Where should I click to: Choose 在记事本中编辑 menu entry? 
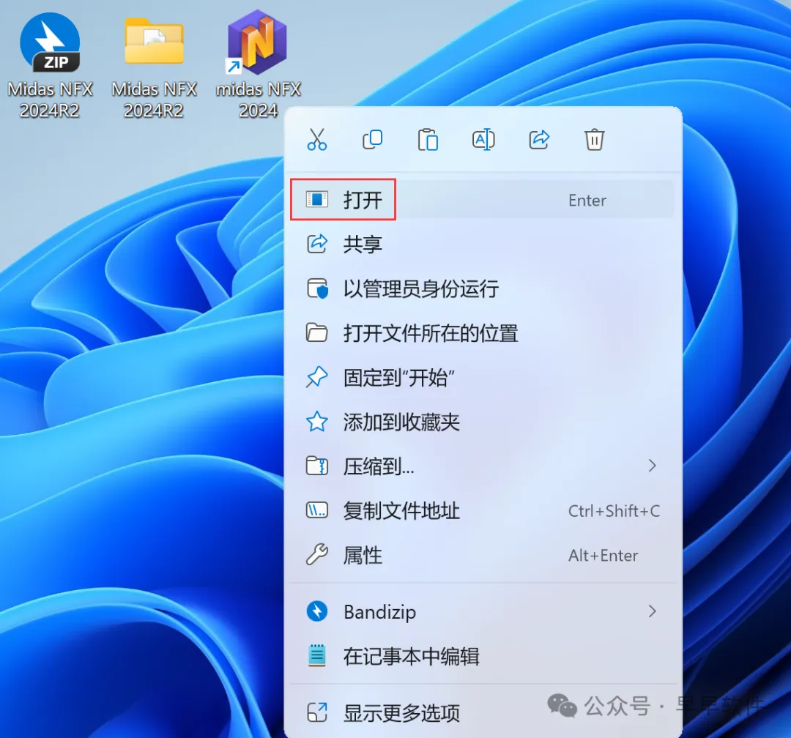pos(482,656)
